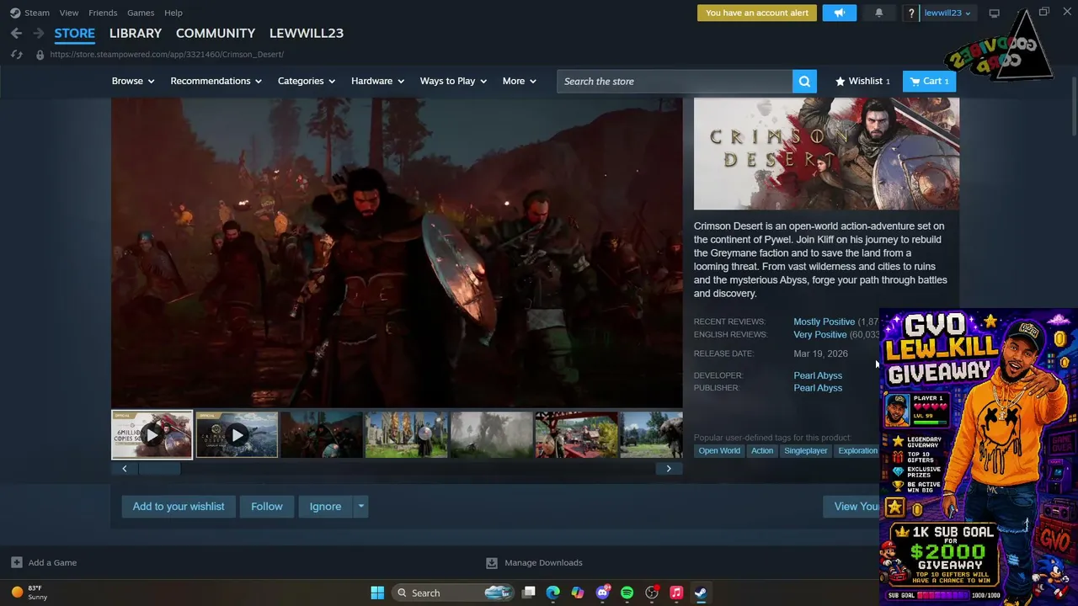Open Spotify from the taskbar
The height and width of the screenshot is (606, 1078).
627,593
